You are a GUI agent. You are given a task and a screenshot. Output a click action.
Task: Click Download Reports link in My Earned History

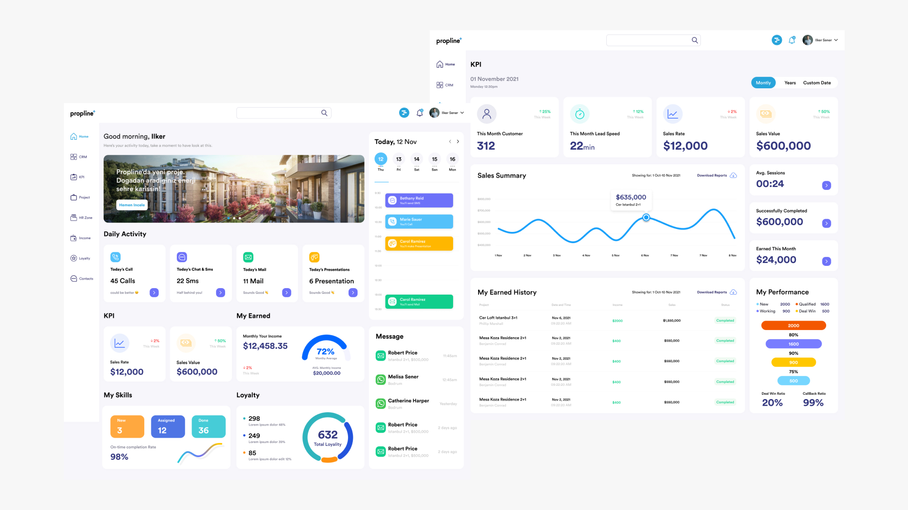tap(712, 292)
